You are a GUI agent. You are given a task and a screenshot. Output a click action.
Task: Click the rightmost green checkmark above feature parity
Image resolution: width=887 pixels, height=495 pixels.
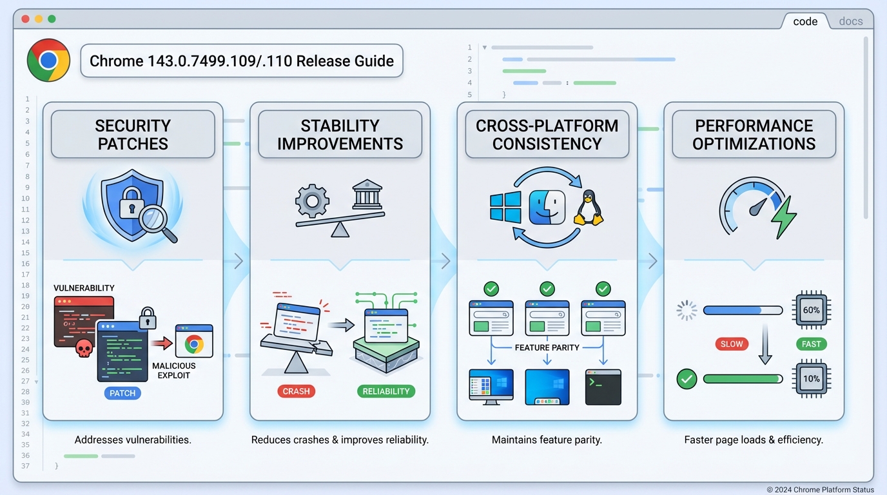pos(603,288)
